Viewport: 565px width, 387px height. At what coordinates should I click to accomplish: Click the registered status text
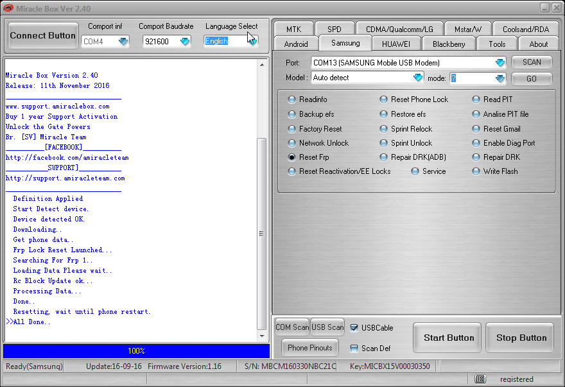click(516, 379)
